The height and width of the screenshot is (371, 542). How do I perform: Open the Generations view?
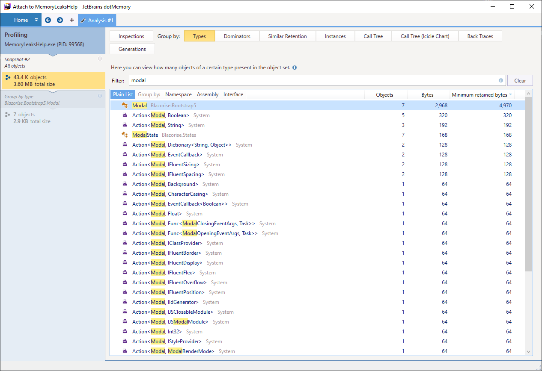132,49
